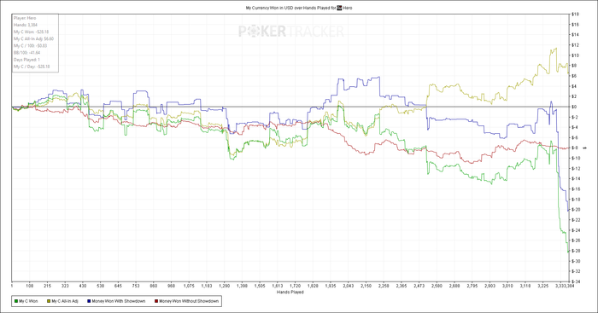Click the Money Won Without Showdown legend label
The image size is (598, 313).
(189, 301)
